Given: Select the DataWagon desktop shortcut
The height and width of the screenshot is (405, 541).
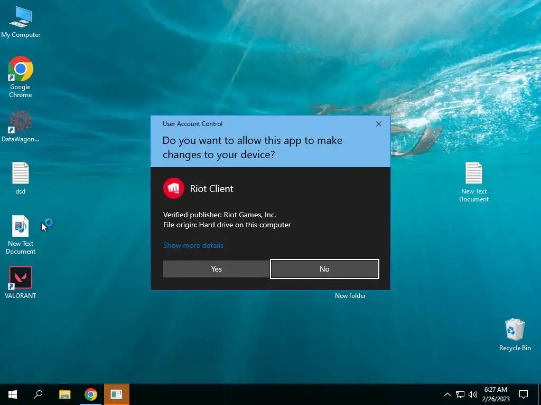Looking at the screenshot, I should point(21,126).
